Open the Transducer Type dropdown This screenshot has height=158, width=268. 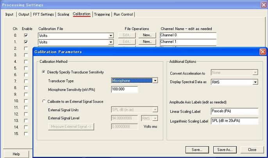pos(155,80)
